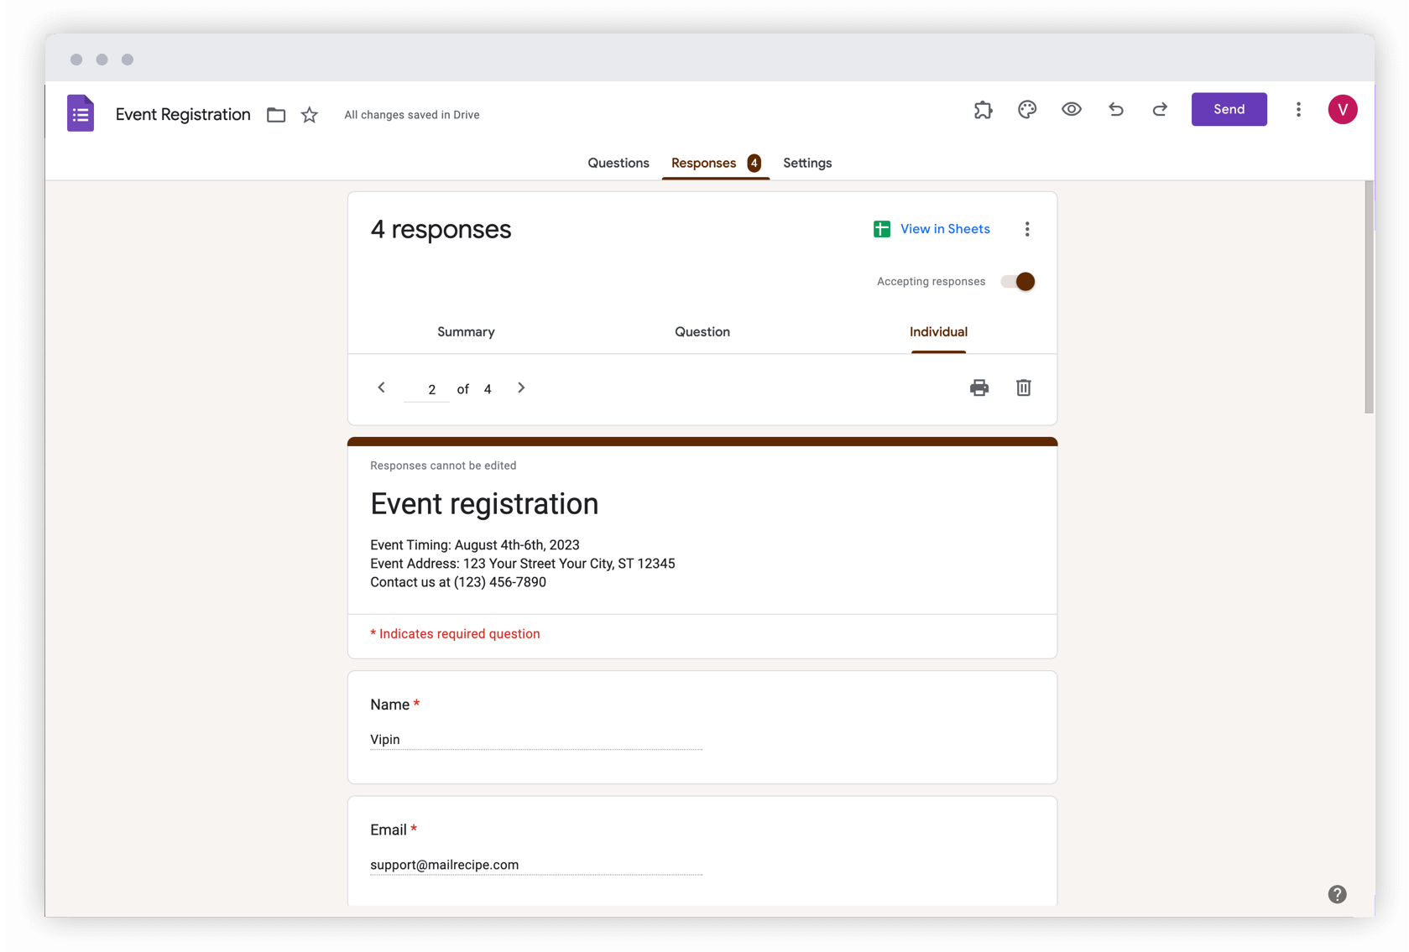Click the Preview eye icon
Viewport: 1409px width, 952px height.
coord(1071,109)
